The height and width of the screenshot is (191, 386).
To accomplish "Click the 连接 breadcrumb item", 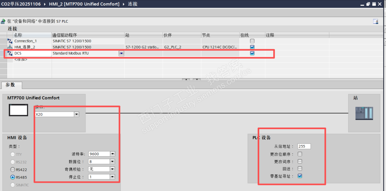I will click(x=133, y=4).
